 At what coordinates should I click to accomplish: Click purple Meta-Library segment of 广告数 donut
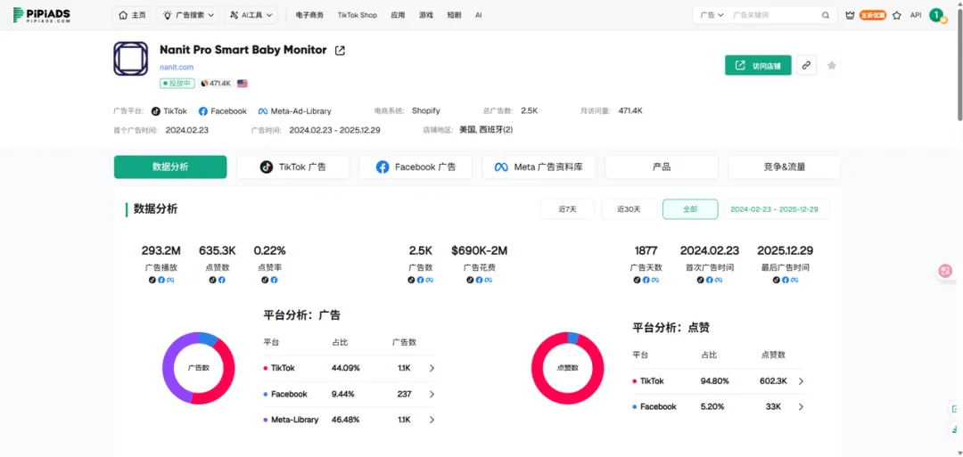pos(169,368)
